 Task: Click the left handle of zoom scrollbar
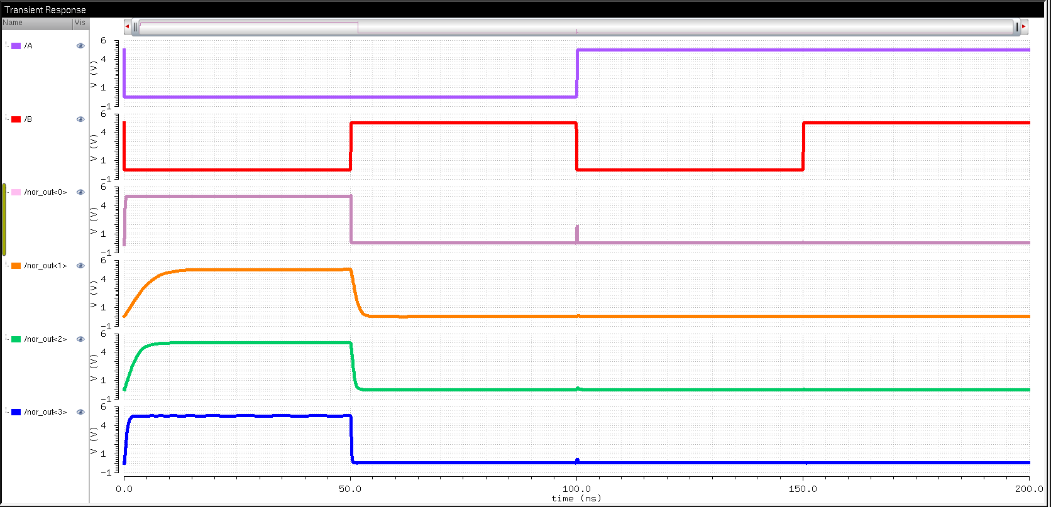point(135,27)
